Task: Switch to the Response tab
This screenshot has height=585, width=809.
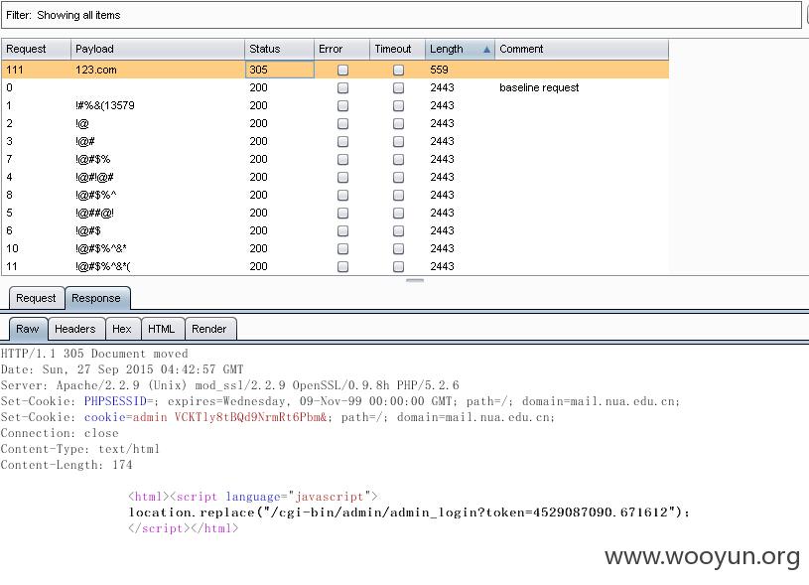Action: [97, 298]
